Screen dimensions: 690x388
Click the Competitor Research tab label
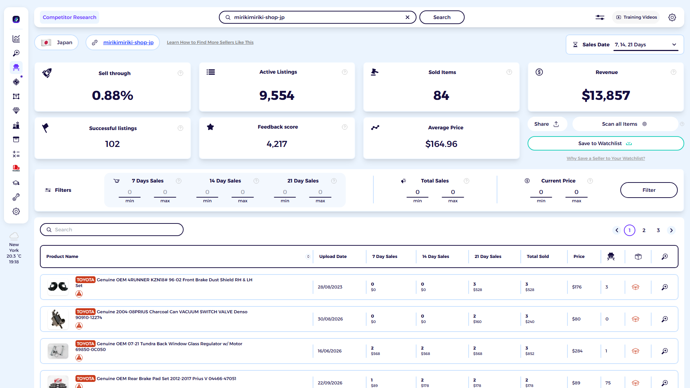69,17
